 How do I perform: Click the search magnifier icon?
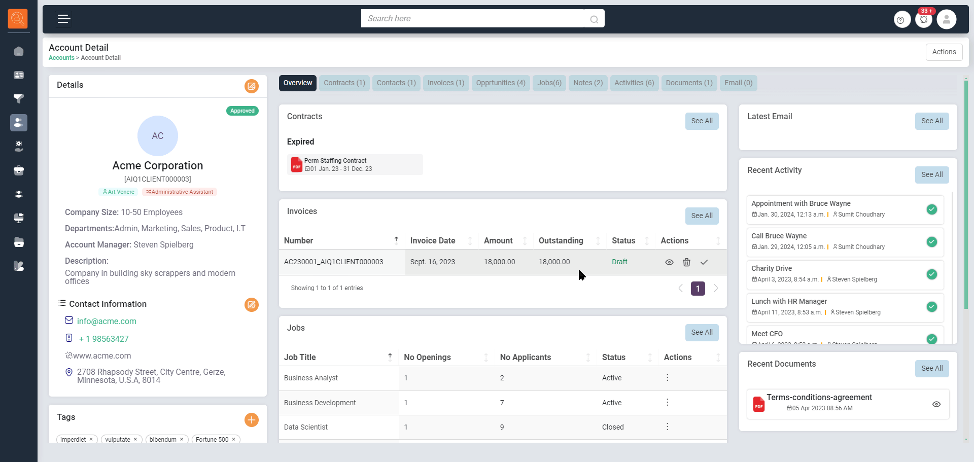click(x=594, y=19)
